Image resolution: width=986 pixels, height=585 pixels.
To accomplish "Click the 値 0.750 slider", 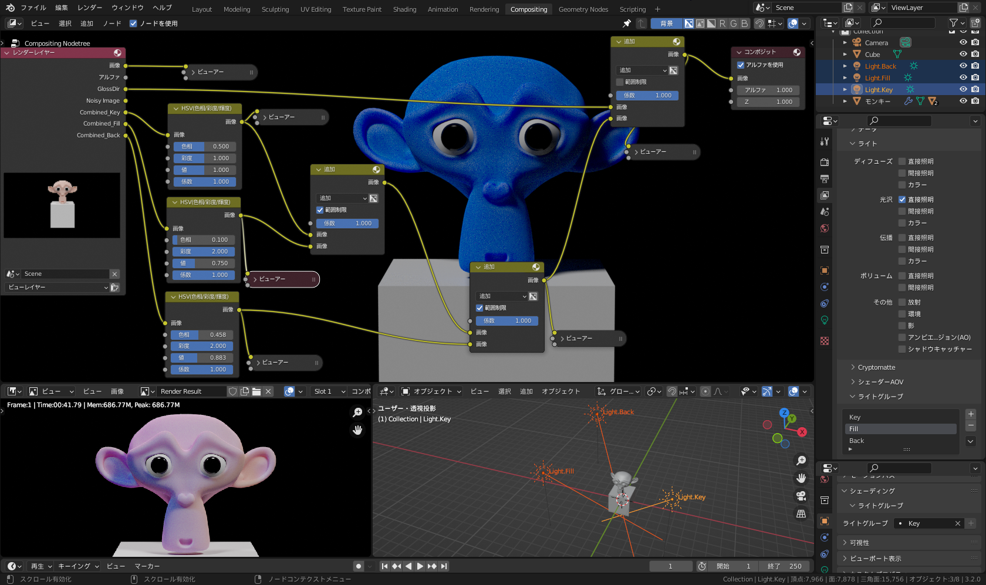I will (204, 263).
